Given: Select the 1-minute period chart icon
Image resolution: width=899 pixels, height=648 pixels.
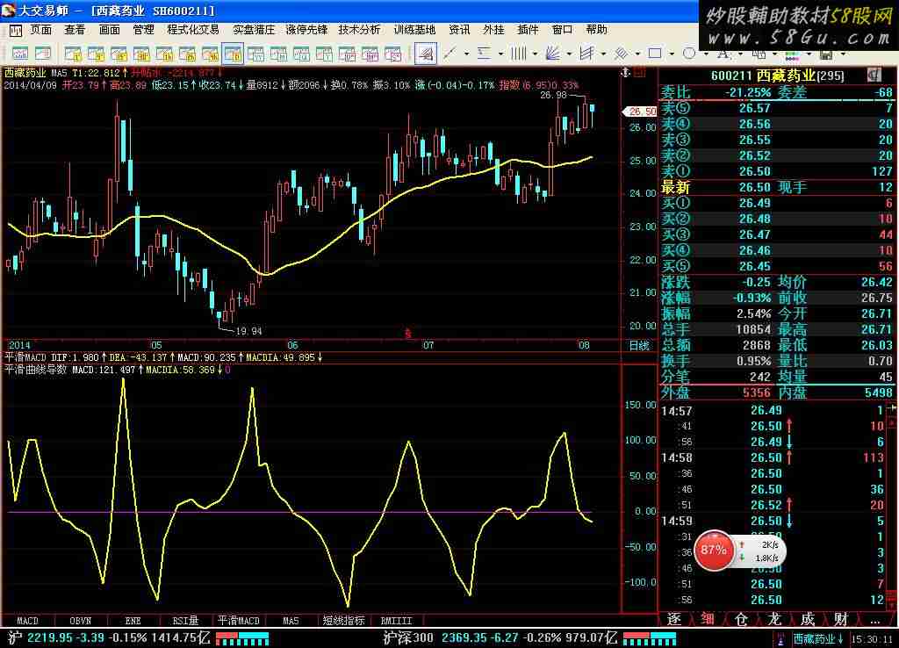Looking at the screenshot, I should tap(73, 54).
